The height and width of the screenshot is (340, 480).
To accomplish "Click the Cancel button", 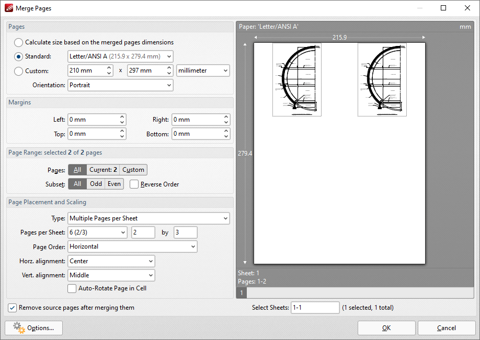I will tap(447, 328).
